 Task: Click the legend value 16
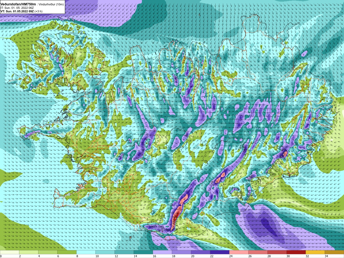(x=154, y=256)
